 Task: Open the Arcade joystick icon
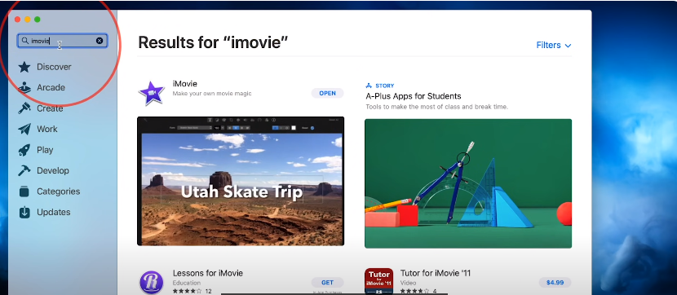point(24,87)
